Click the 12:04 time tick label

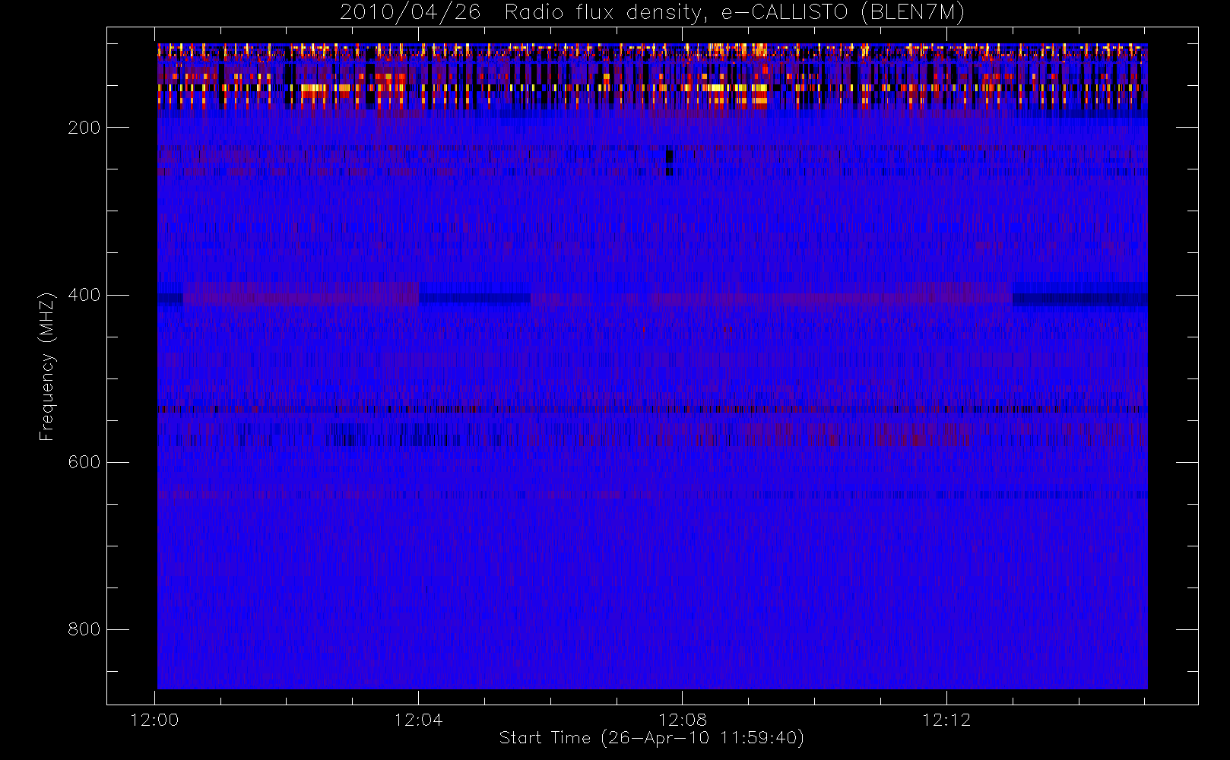pos(418,720)
